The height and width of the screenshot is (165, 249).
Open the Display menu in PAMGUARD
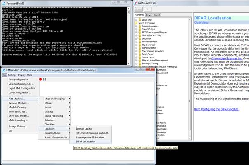[x=22, y=75]
